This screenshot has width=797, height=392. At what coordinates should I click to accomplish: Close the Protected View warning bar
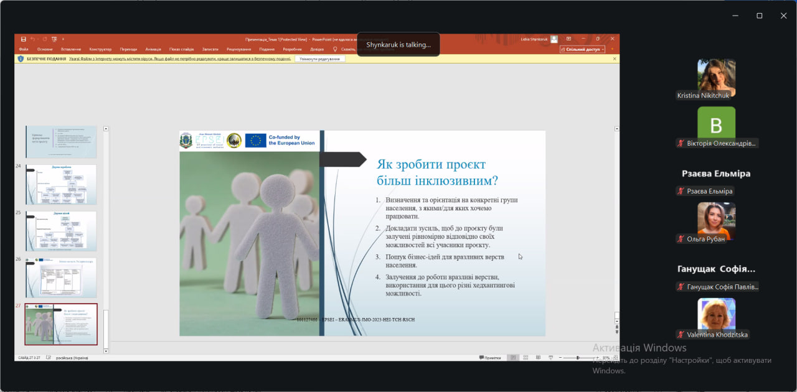coord(615,58)
